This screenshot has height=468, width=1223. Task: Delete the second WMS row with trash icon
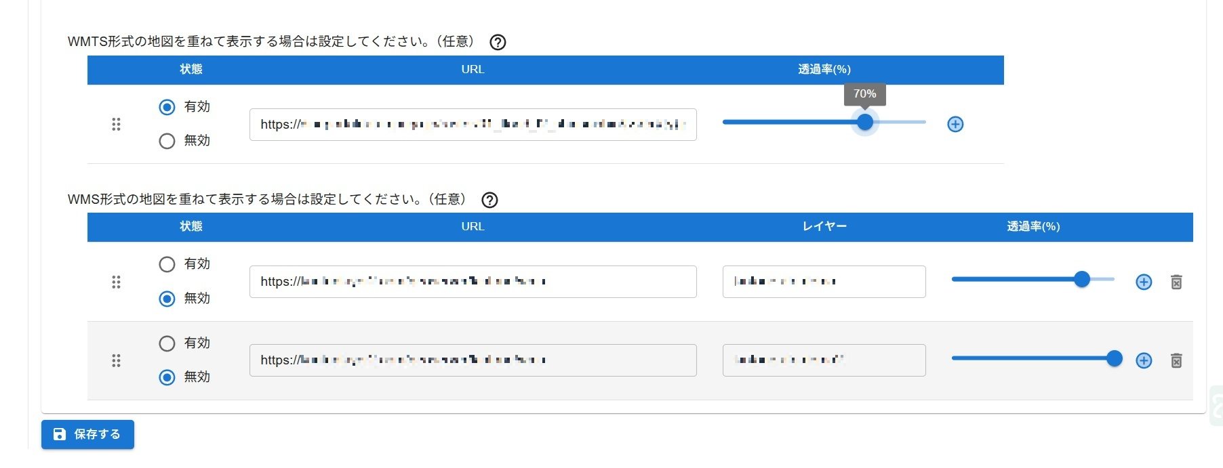tap(1176, 360)
